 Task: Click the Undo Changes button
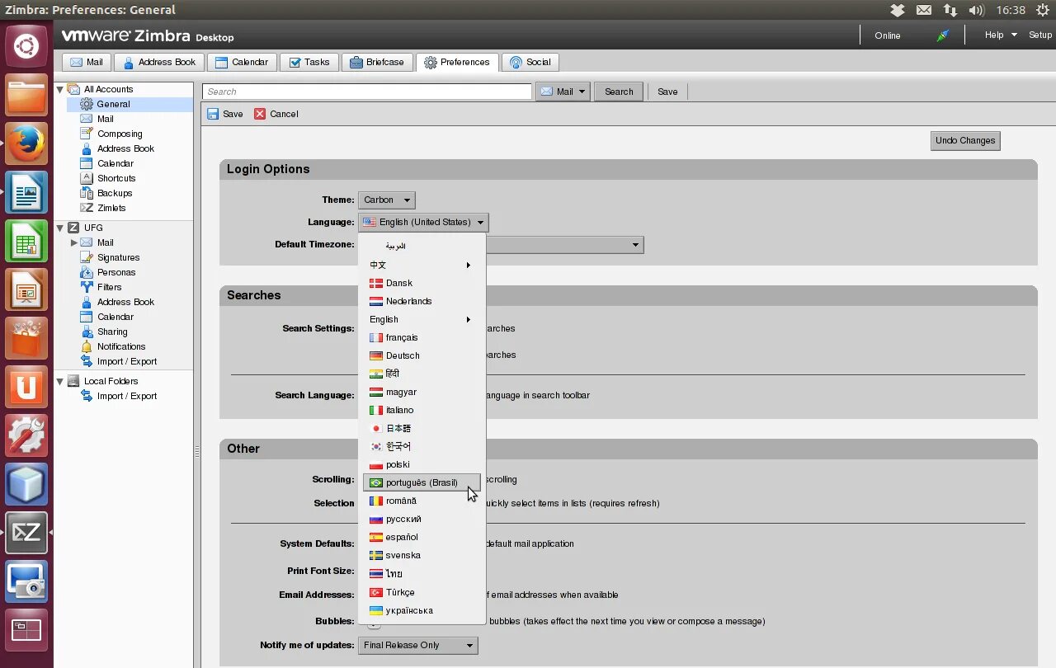point(965,140)
